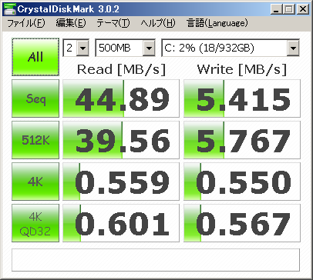Viewport: 313px width, 280px height.
Task: Open the テーマ(T) menu
Action: pyautogui.click(x=113, y=23)
